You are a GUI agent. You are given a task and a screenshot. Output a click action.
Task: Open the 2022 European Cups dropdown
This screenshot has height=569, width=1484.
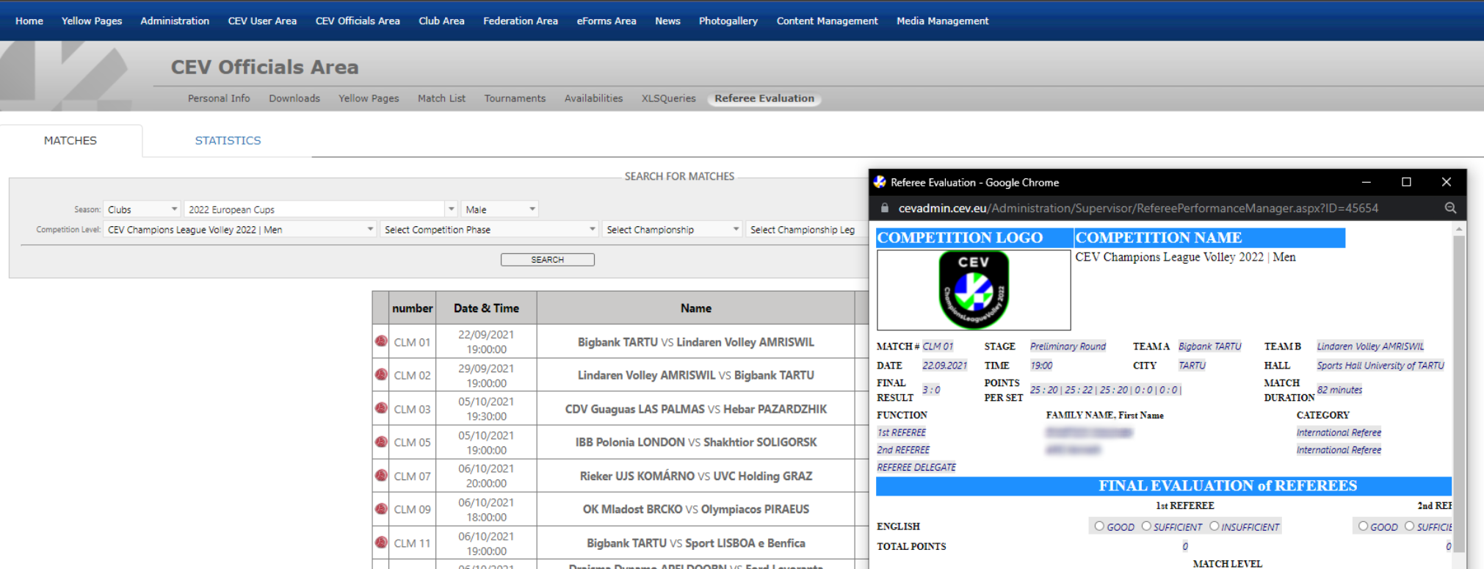coord(321,209)
